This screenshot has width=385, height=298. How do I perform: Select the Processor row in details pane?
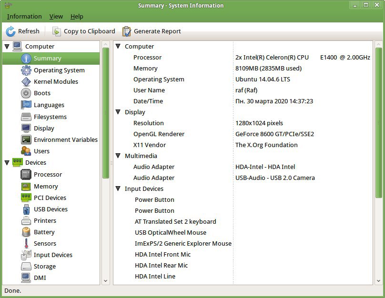(243, 58)
